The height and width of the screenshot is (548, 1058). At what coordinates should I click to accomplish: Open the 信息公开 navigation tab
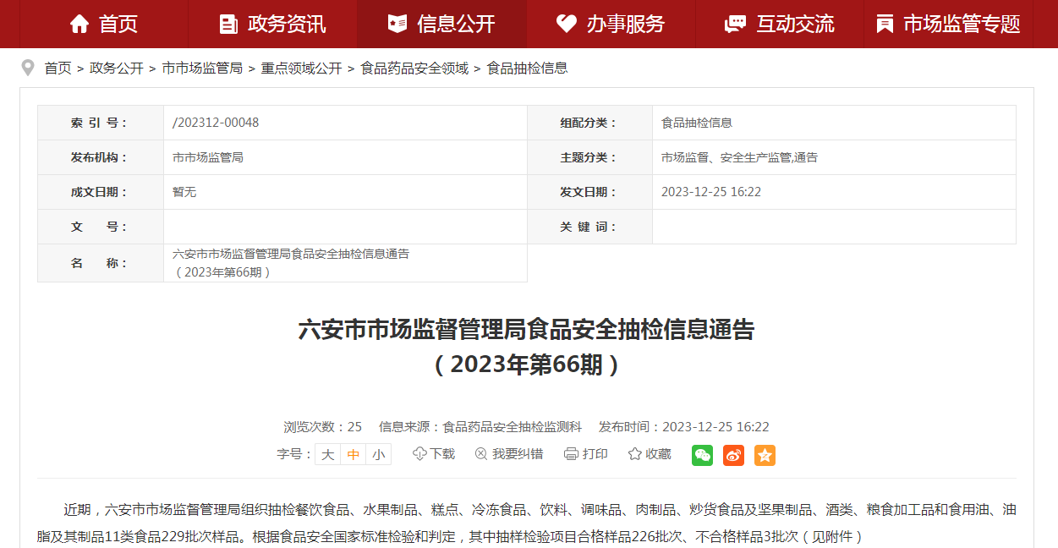(441, 24)
